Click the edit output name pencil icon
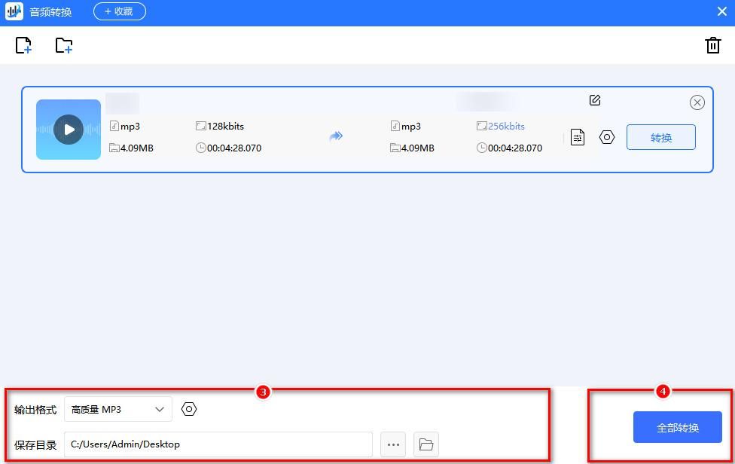This screenshot has width=735, height=464. 595,100
